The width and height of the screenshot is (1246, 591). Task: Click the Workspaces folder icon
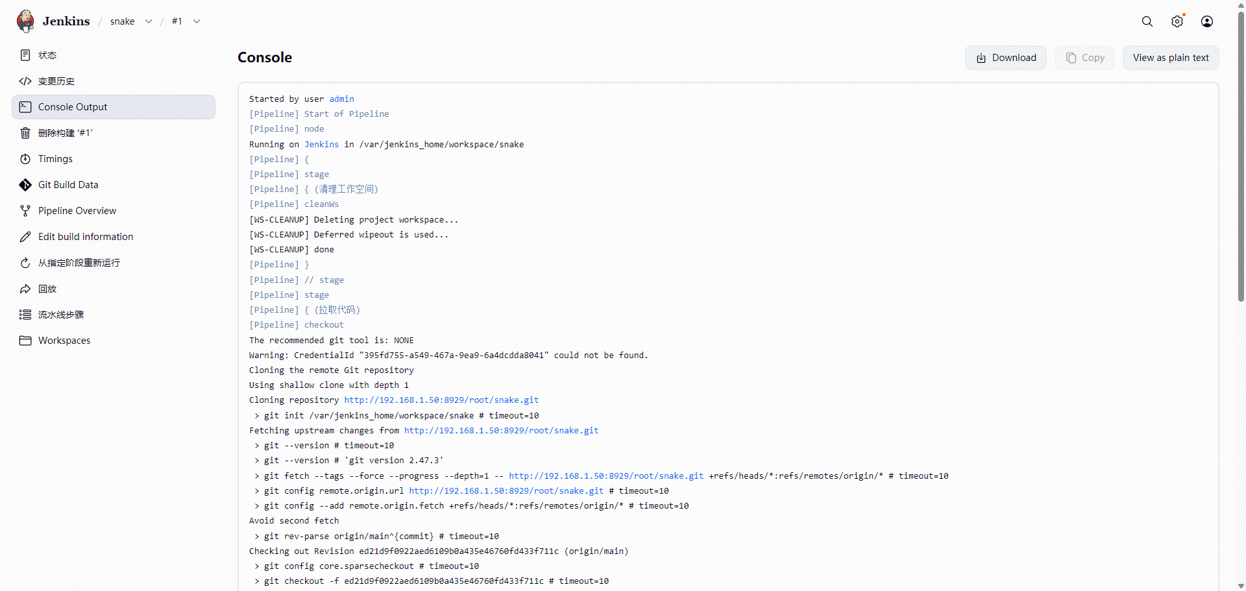[25, 341]
